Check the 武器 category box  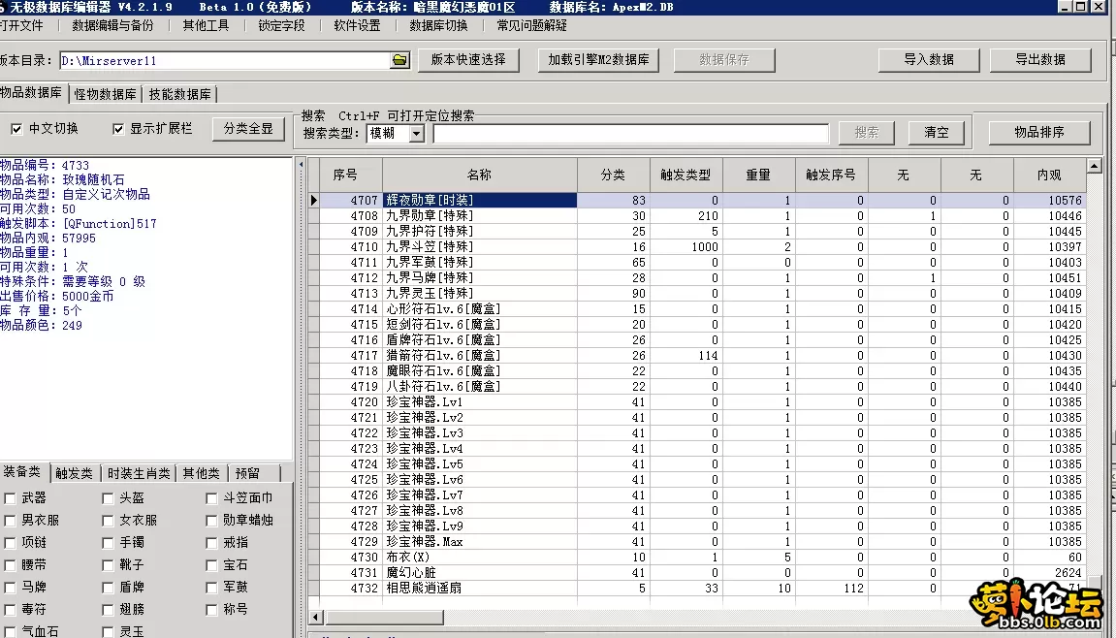[10, 498]
